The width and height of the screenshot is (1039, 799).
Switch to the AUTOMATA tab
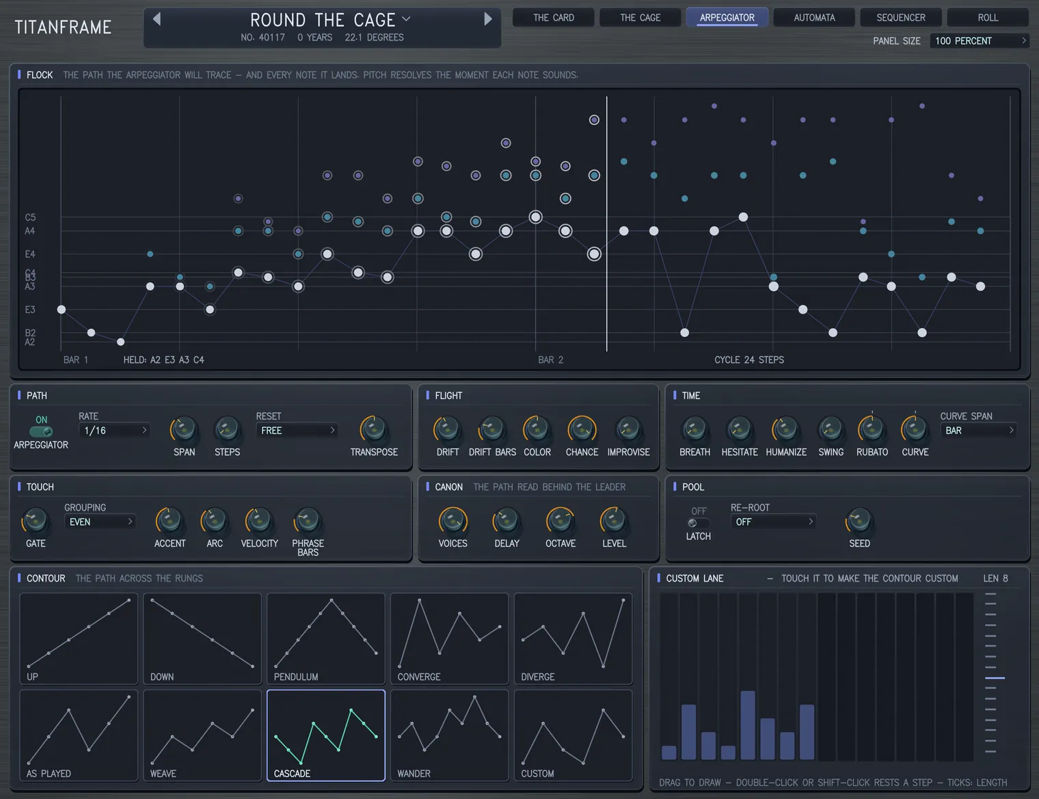pyautogui.click(x=814, y=18)
